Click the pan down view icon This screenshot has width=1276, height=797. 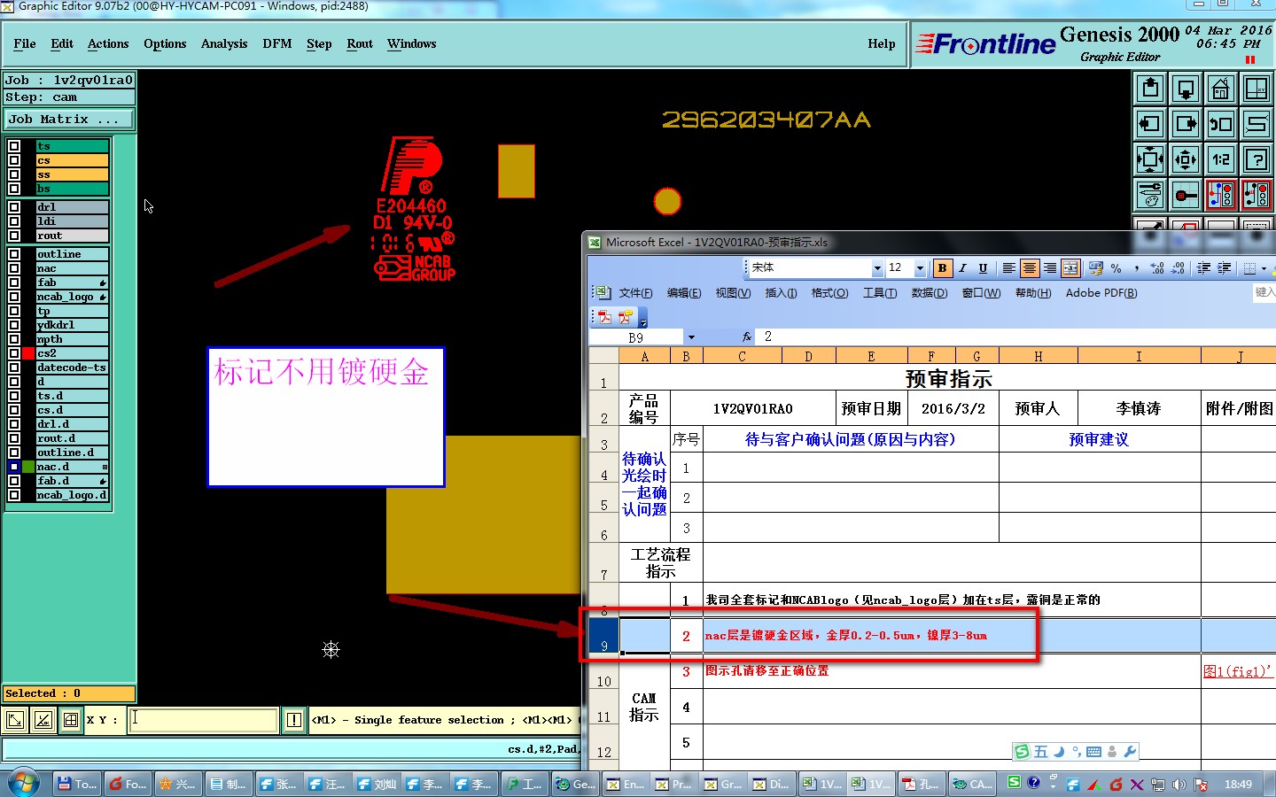1186,89
